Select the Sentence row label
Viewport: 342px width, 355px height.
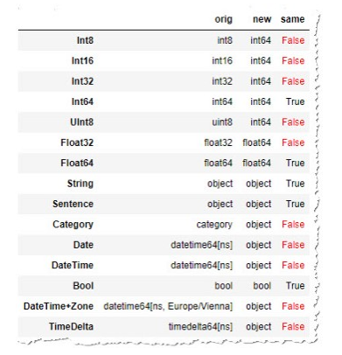pyautogui.click(x=73, y=204)
